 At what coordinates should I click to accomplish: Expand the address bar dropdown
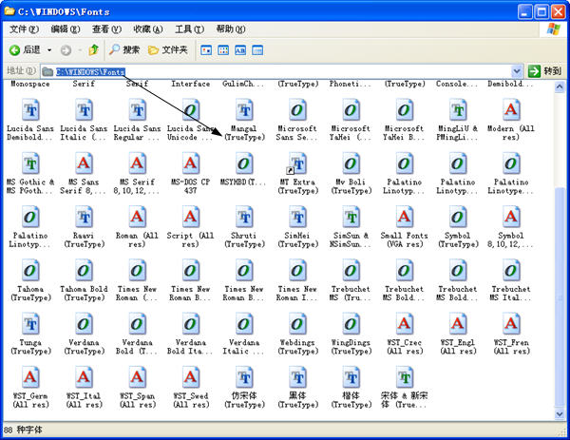point(517,71)
